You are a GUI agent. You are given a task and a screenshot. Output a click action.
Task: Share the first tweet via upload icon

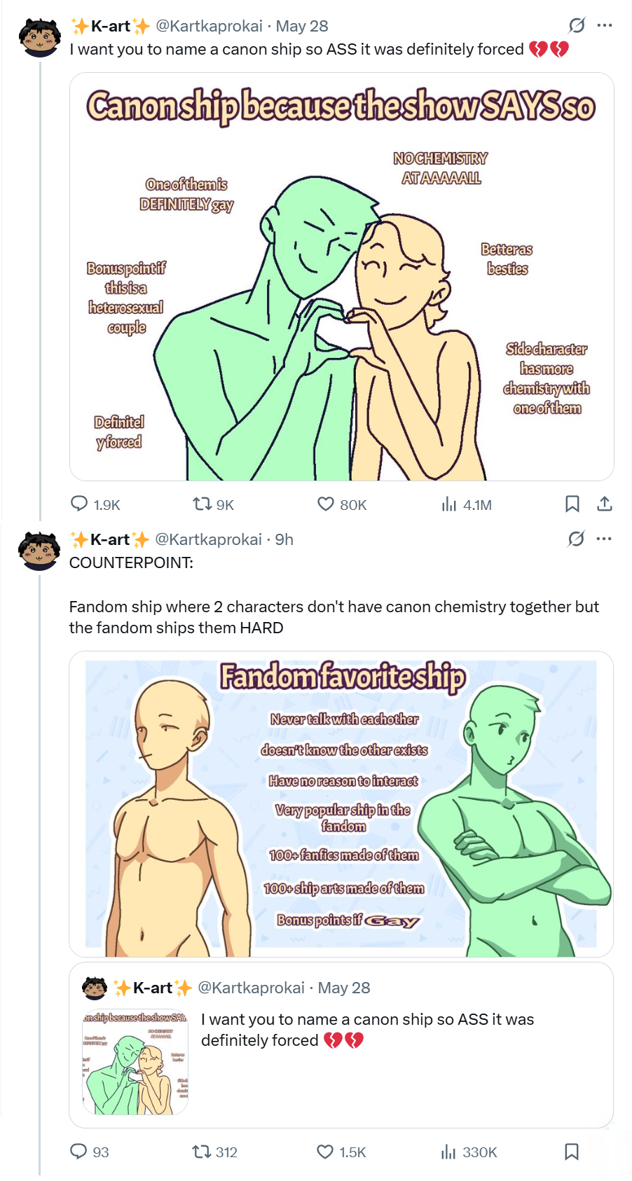[605, 504]
